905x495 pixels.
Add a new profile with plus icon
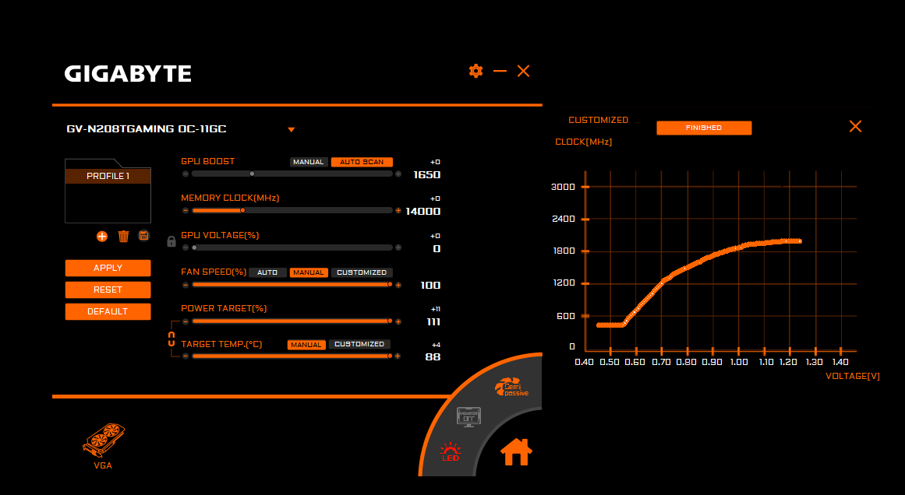[102, 237]
